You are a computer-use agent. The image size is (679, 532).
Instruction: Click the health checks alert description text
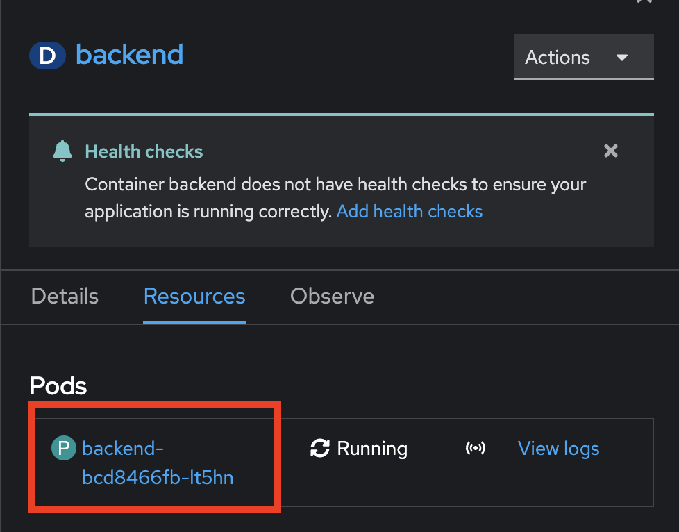coord(335,198)
